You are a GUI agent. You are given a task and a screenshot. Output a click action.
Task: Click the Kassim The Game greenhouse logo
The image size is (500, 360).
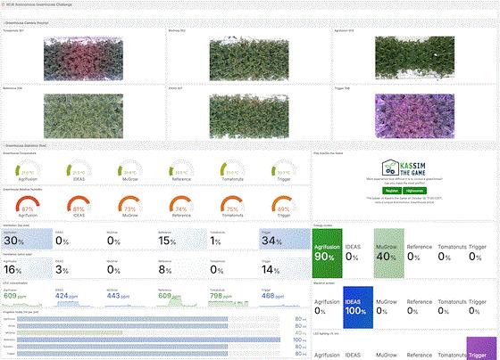pos(404,168)
